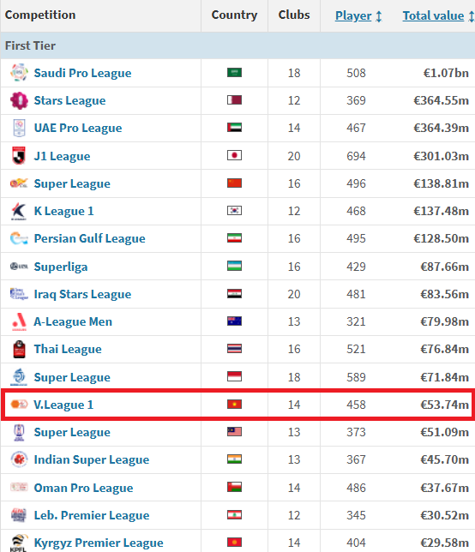Click the sort arrows next to Player
The height and width of the screenshot is (552, 475).
click(379, 16)
